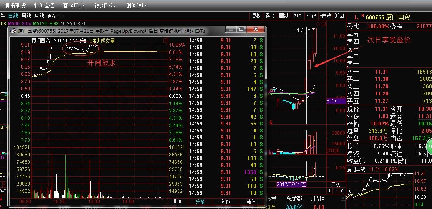Open the 银河理财 menu
Screen dimensions: 432x209
coord(136,6)
